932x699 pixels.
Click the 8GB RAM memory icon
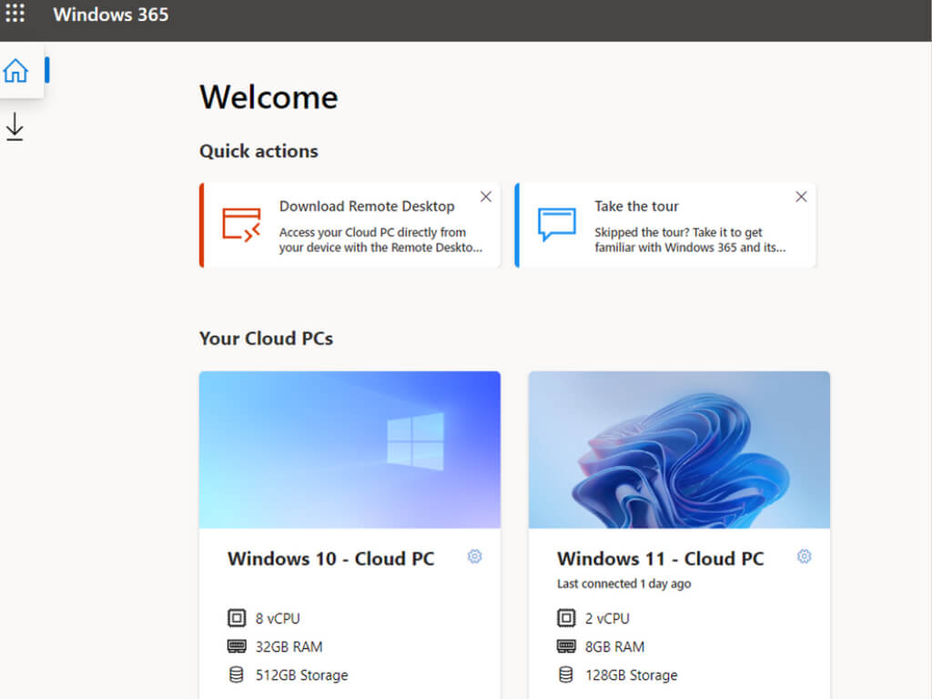566,646
